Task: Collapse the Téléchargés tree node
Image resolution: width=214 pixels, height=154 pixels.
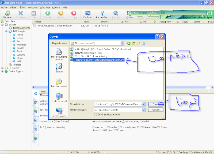Action: click(x=6, y=31)
